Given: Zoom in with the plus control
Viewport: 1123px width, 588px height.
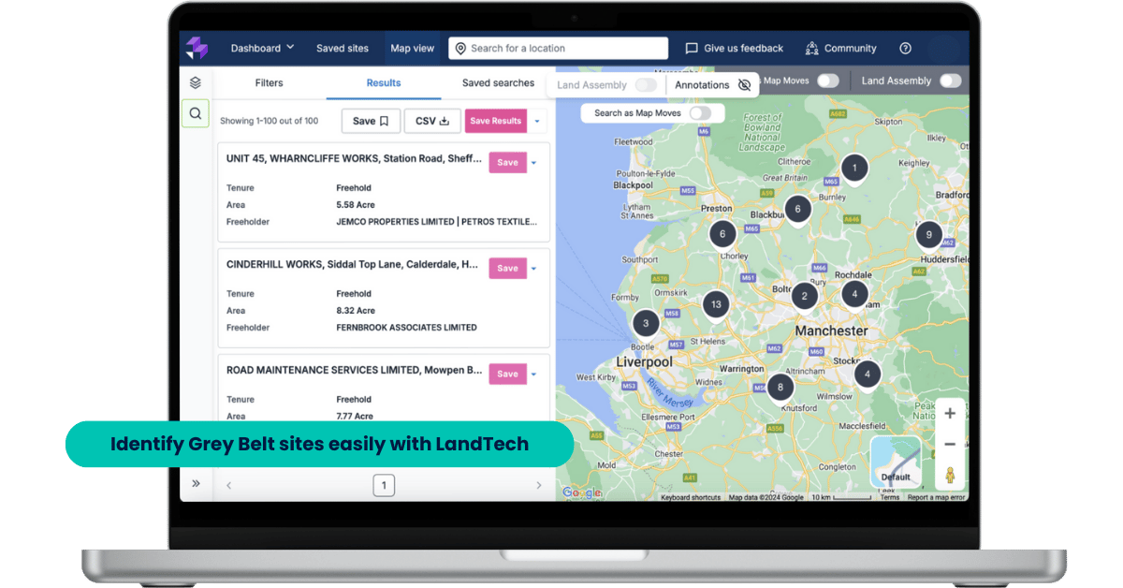Looking at the screenshot, I should point(949,413).
